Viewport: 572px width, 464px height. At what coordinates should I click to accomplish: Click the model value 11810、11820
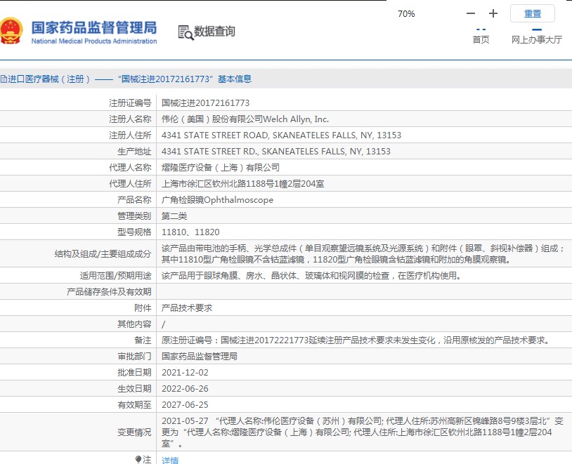point(190,232)
